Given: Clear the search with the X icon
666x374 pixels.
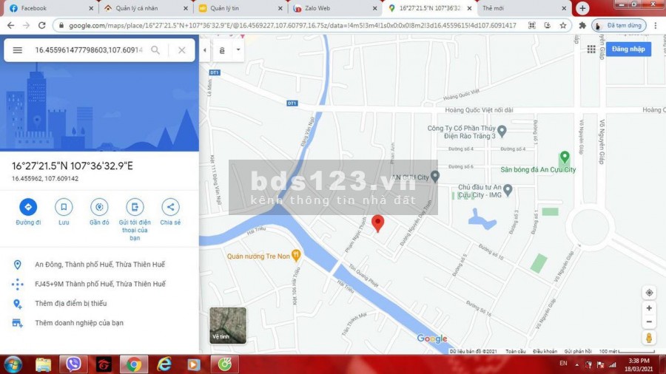Looking at the screenshot, I should coord(182,50).
